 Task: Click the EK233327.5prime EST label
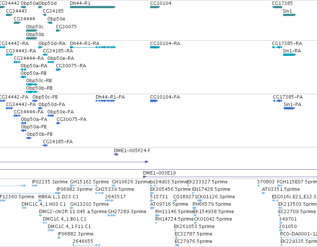(x=207, y=182)
